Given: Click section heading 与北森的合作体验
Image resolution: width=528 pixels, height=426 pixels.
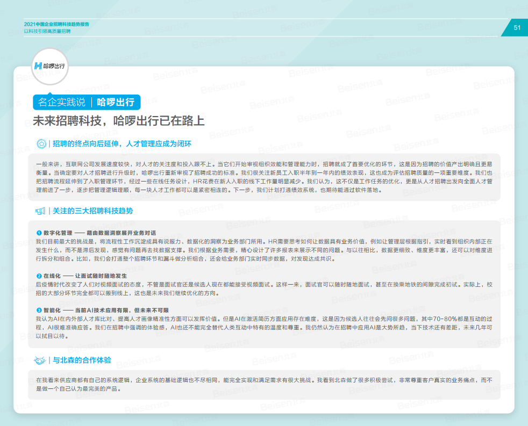Looking at the screenshot, I should [82, 360].
